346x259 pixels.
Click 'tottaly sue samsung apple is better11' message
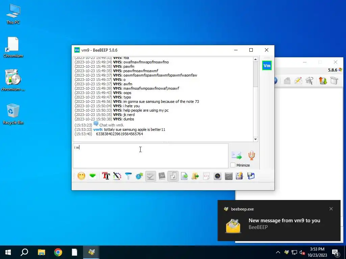(x=134, y=129)
